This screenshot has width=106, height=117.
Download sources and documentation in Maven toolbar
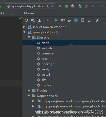[39, 20]
